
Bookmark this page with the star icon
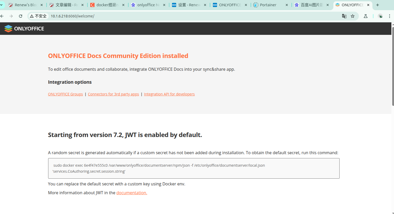[353, 16]
